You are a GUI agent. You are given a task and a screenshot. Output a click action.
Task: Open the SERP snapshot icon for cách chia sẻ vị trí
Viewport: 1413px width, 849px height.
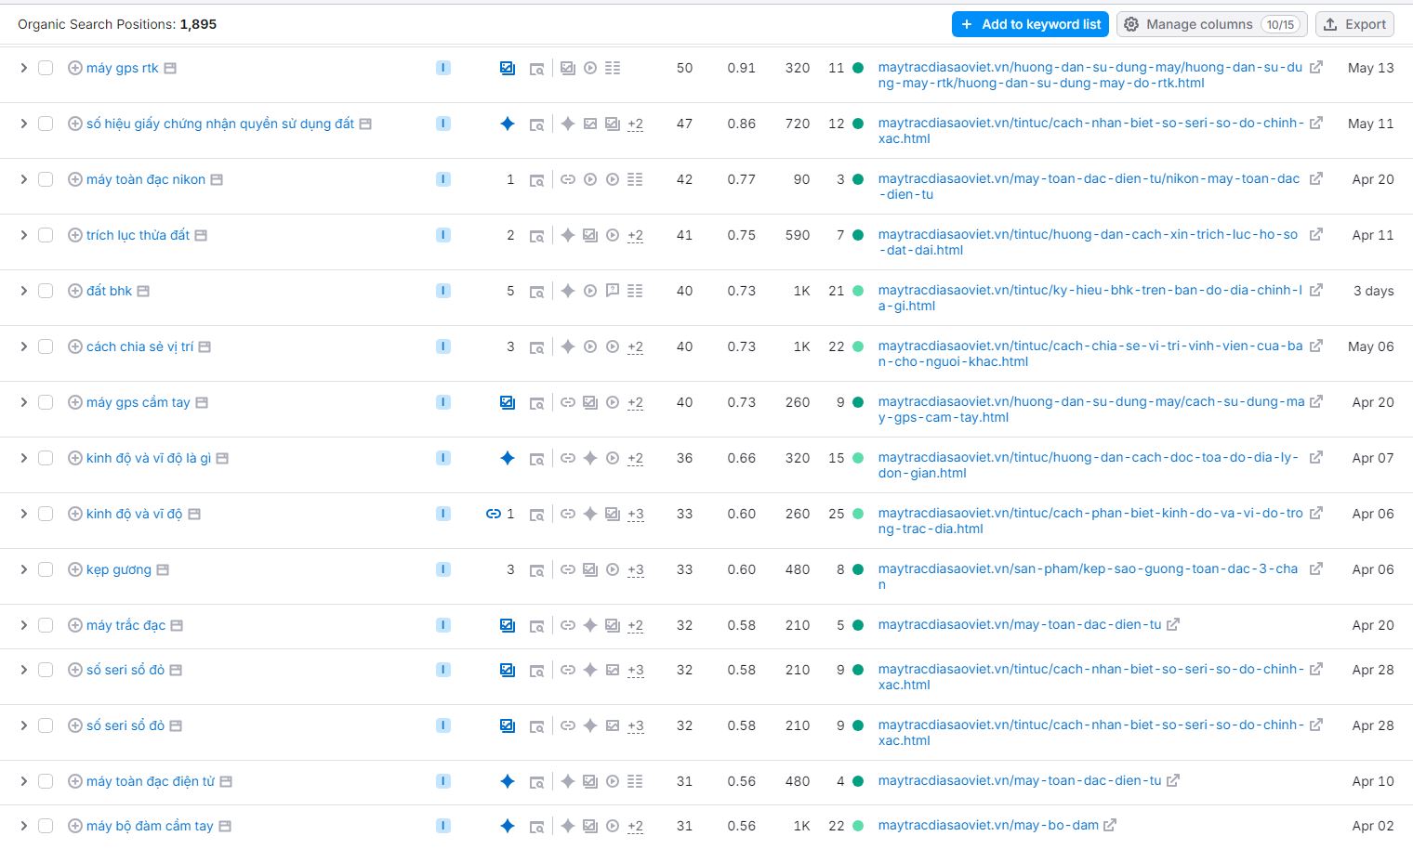[x=536, y=347]
